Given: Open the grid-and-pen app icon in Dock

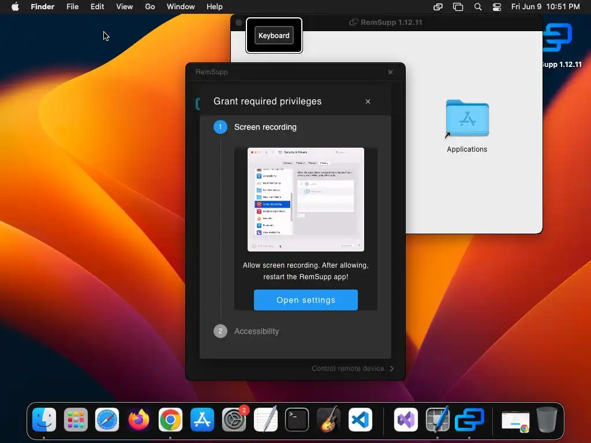Looking at the screenshot, I should click(437, 419).
